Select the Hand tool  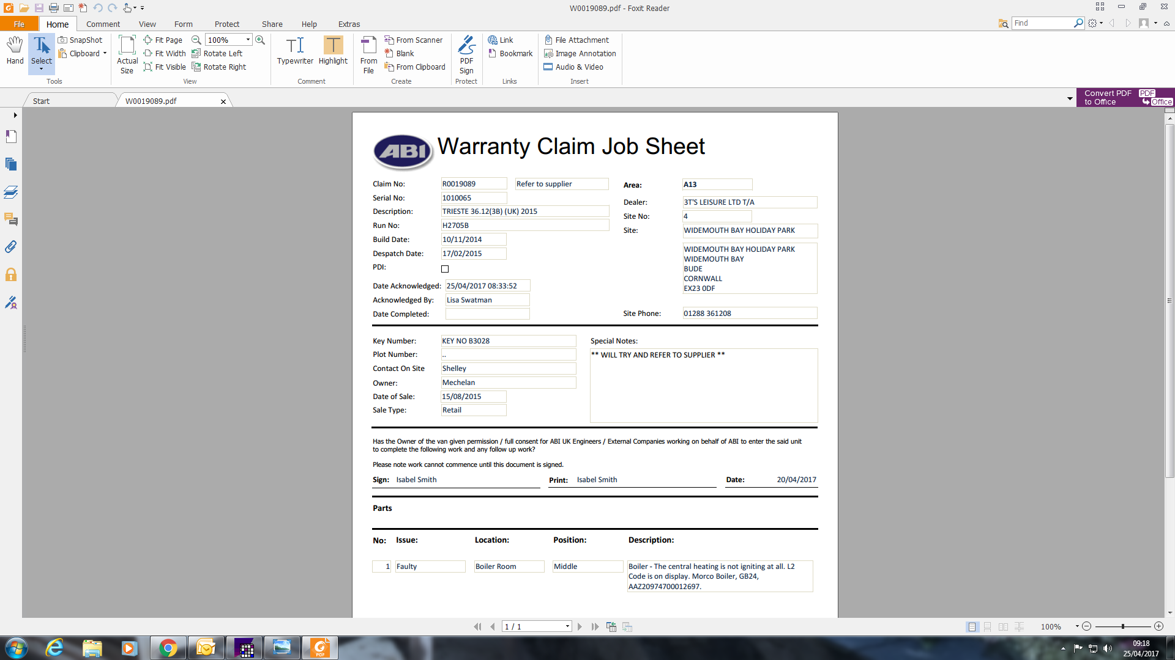coord(15,50)
